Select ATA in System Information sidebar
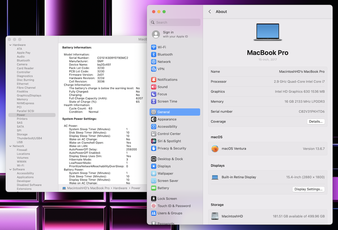 20,49
